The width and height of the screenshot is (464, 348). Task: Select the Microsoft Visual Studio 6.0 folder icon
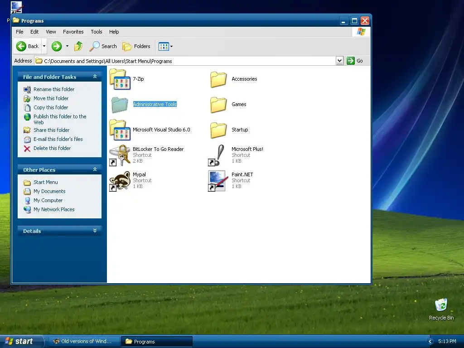tap(120, 130)
